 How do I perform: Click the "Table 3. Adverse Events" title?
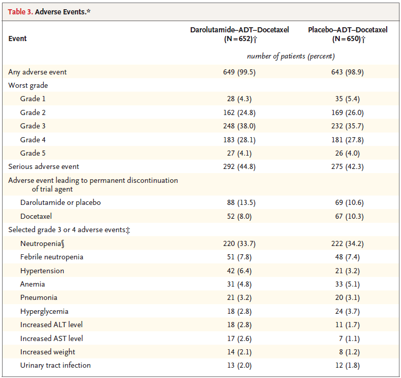coord(46,11)
